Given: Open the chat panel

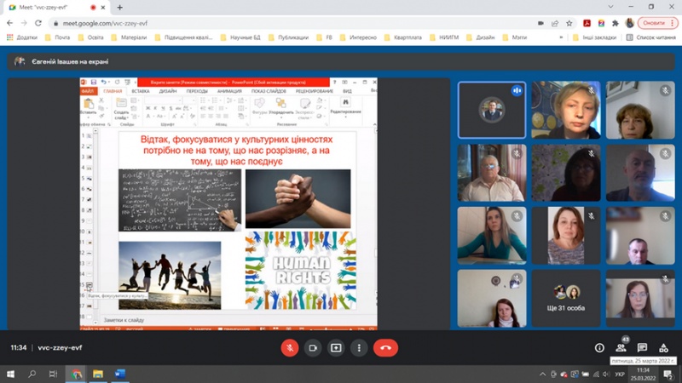Looking at the screenshot, I should [642, 348].
